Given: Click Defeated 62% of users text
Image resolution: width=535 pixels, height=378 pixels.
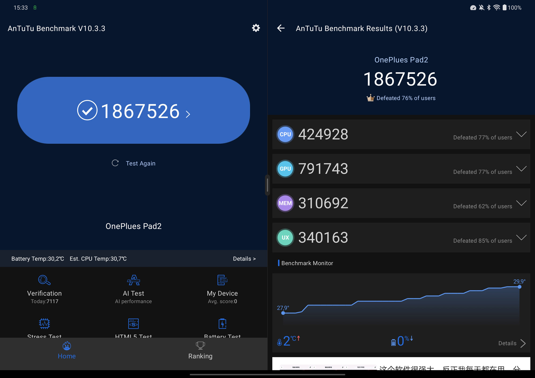Looking at the screenshot, I should [483, 206].
